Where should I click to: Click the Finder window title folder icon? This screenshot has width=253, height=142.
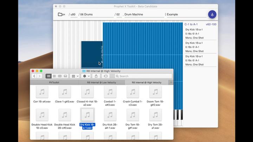pos(84,71)
